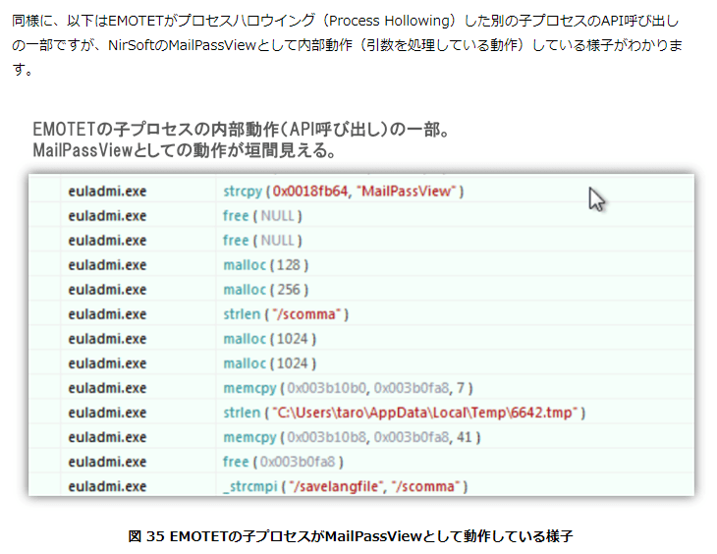Click the strlen call with 6642.tmp path
The height and width of the screenshot is (554, 717).
pos(404,413)
